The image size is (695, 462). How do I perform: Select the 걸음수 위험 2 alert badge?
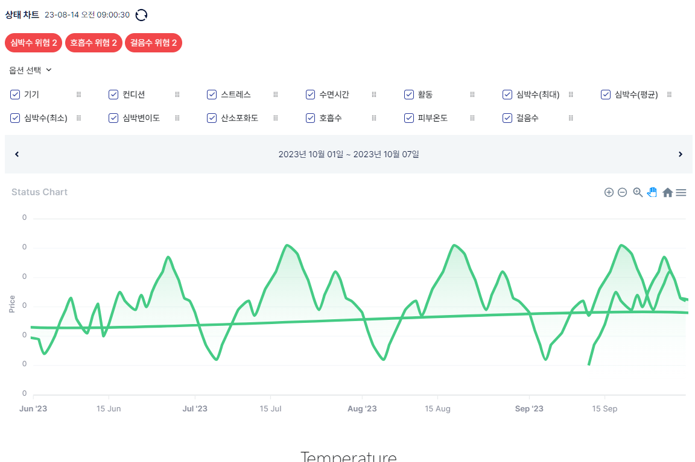tap(153, 43)
